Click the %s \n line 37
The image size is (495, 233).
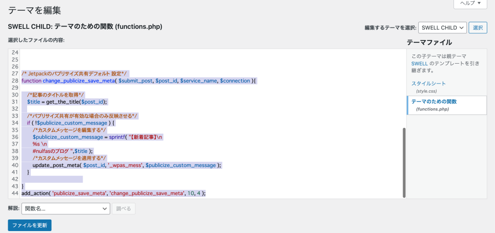pos(40,144)
